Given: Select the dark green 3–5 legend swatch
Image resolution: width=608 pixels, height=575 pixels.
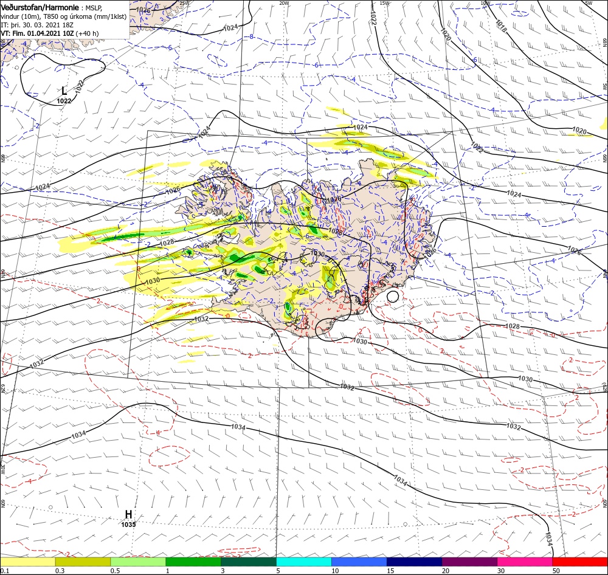Looking at the screenshot, I should click(x=249, y=562).
